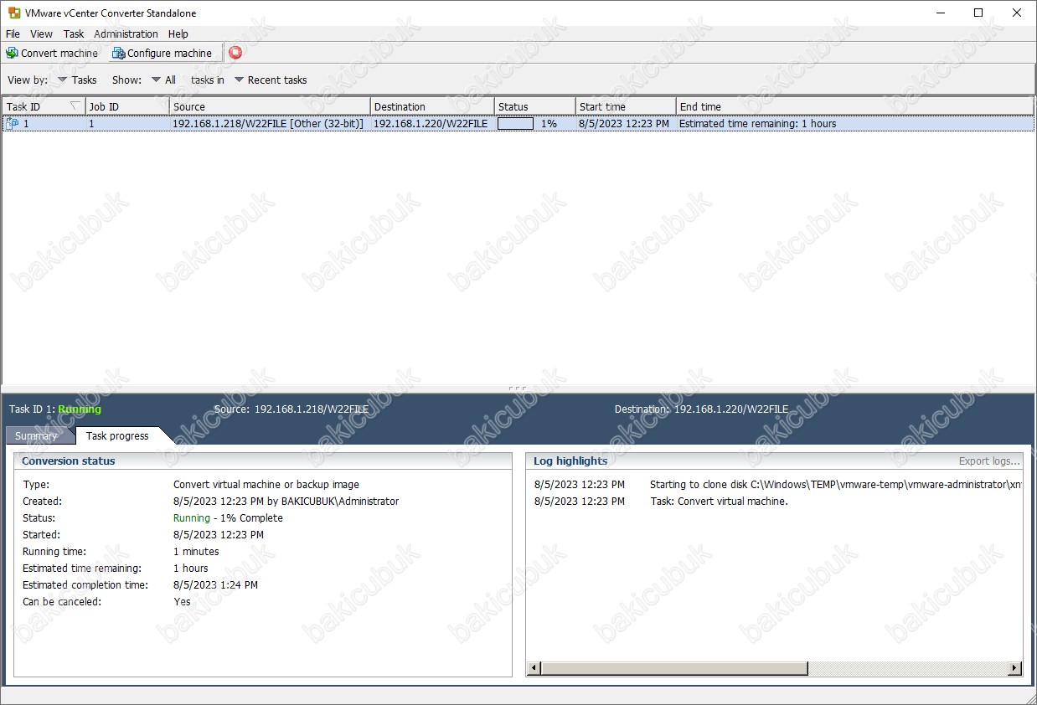
Task: Open the Task menu
Action: click(x=74, y=34)
